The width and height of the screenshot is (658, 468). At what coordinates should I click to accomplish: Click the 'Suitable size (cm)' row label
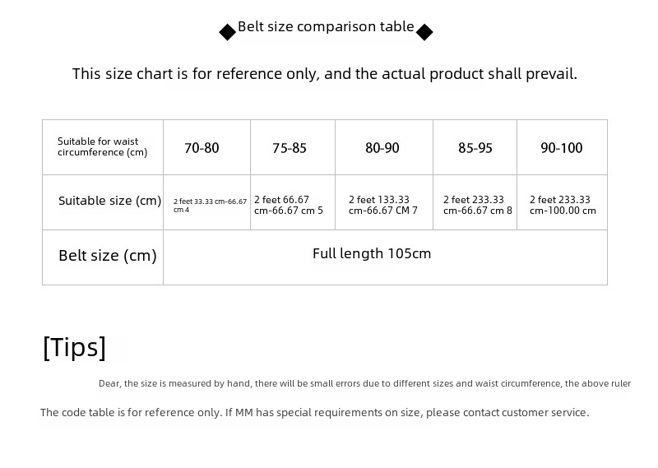point(109,201)
